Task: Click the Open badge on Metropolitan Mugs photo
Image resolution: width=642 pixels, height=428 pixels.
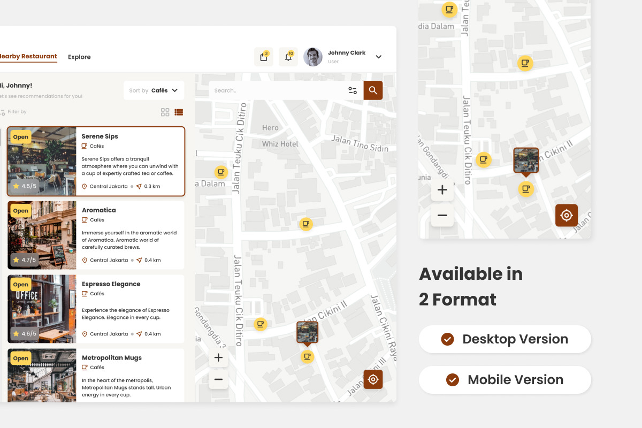Action: 21,358
